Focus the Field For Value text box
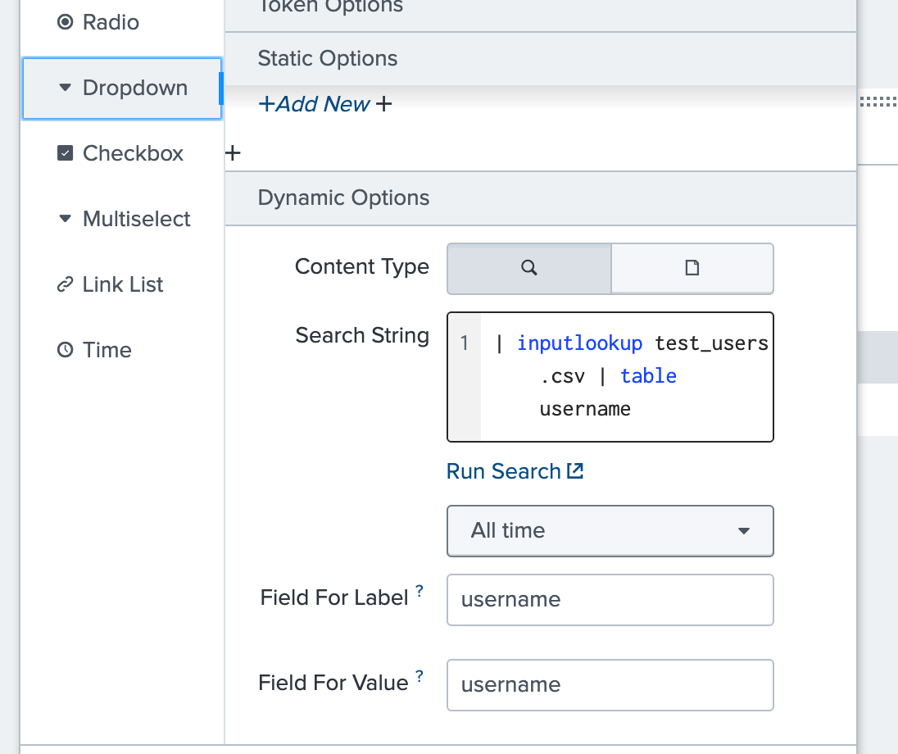The width and height of the screenshot is (898, 754). 610,684
